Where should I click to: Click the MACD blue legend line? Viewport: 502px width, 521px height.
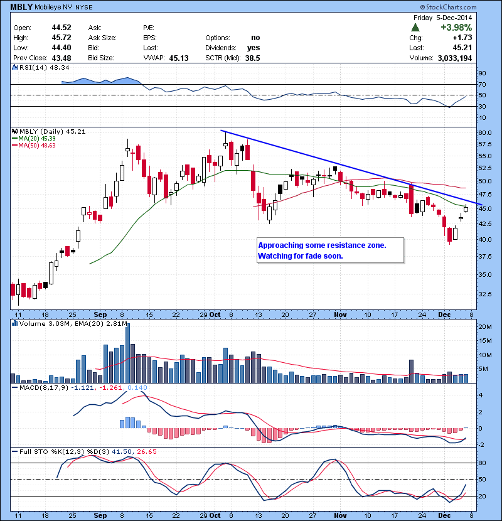[14, 387]
